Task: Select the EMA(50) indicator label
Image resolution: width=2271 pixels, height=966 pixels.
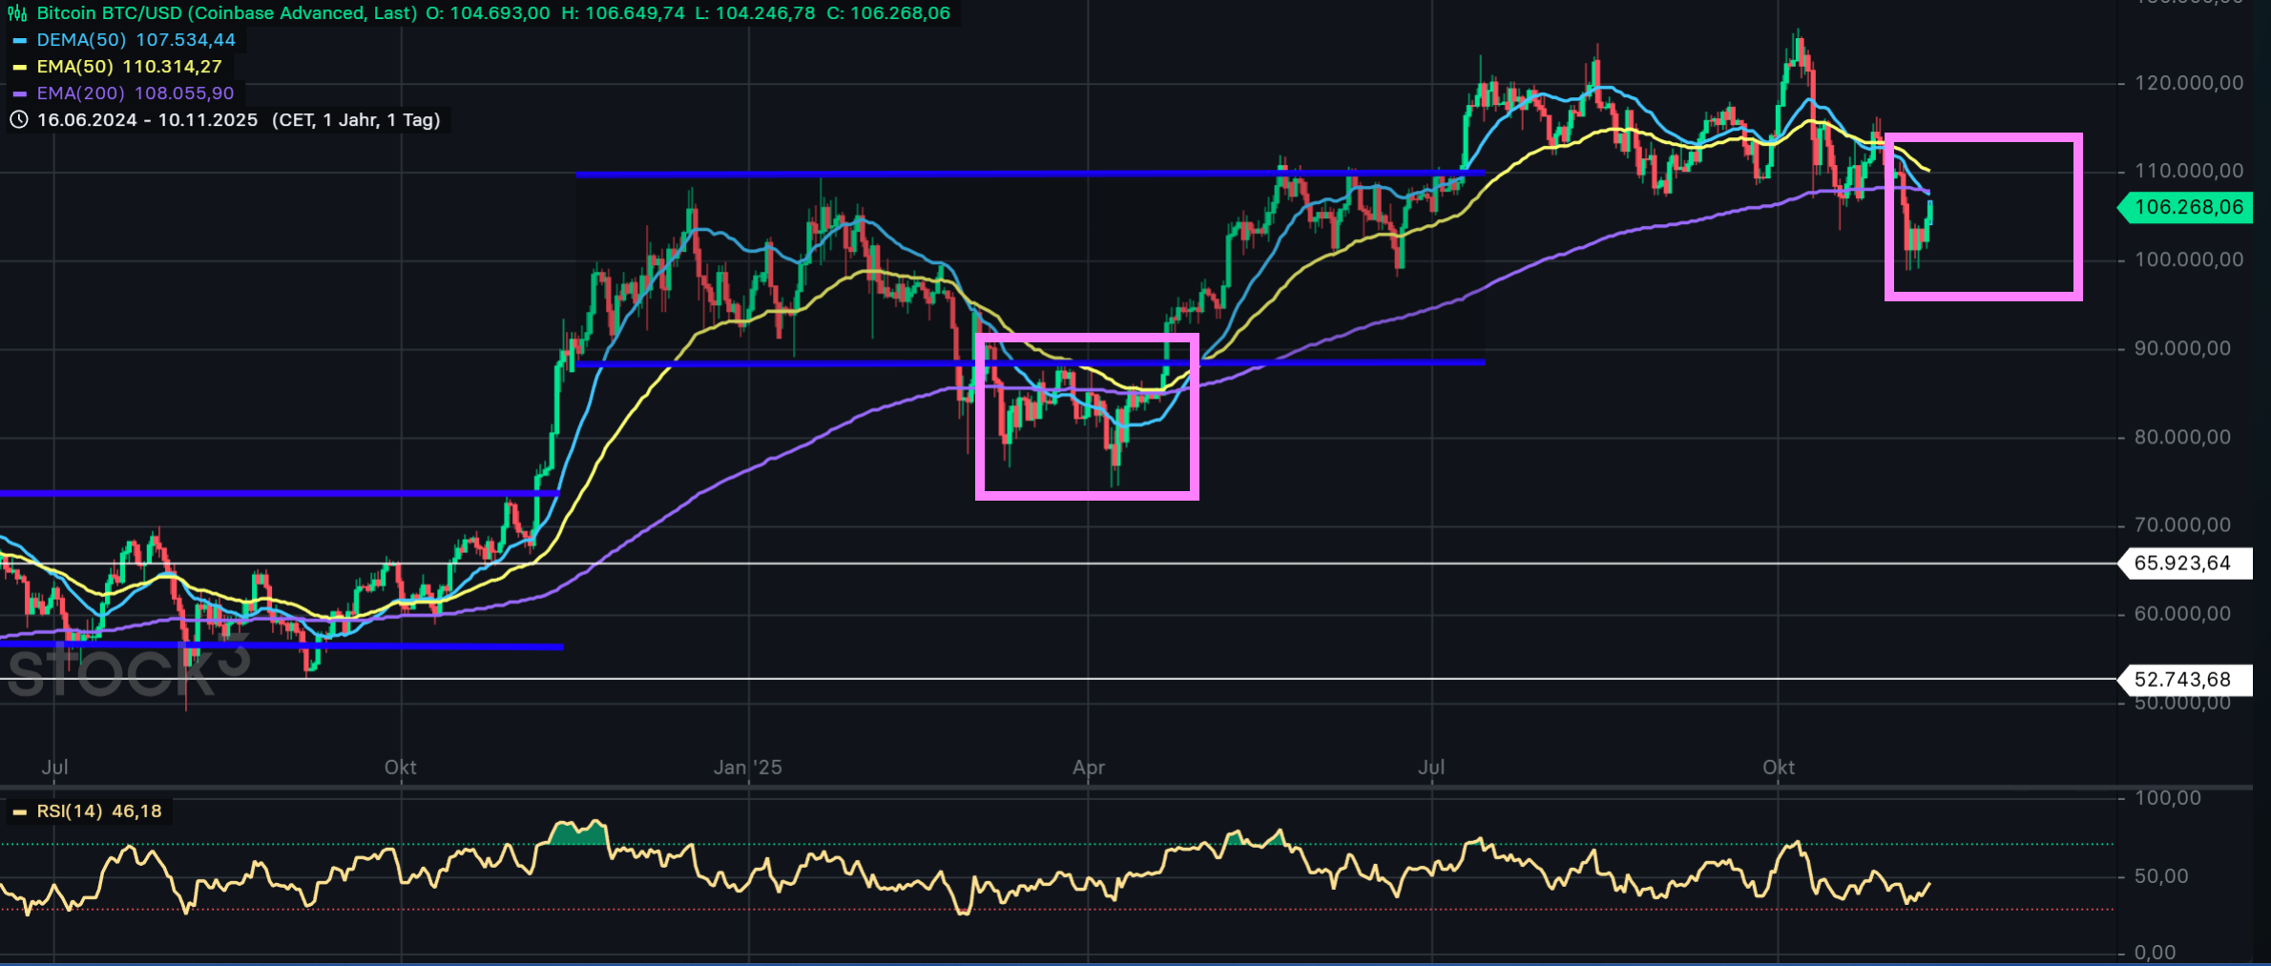Action: tap(74, 67)
